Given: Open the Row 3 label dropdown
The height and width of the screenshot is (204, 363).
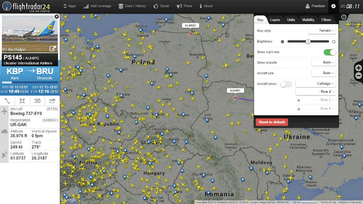Looking at the screenshot, I should pyautogui.click(x=315, y=100).
